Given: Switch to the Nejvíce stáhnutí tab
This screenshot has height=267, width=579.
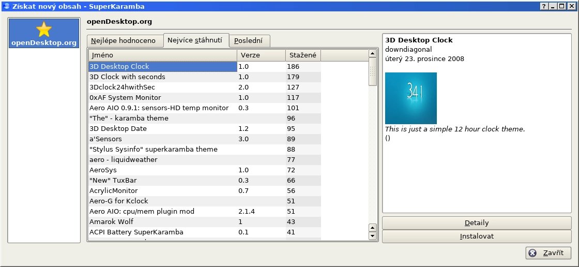Looking at the screenshot, I should coord(196,40).
